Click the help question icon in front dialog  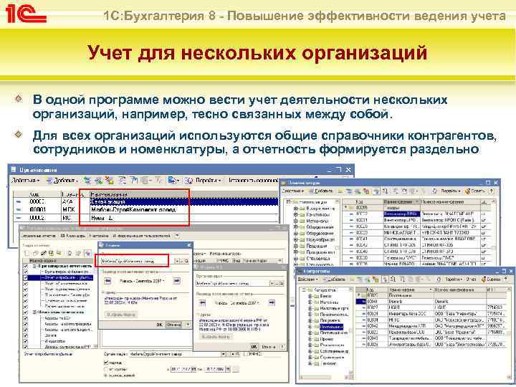(x=188, y=325)
